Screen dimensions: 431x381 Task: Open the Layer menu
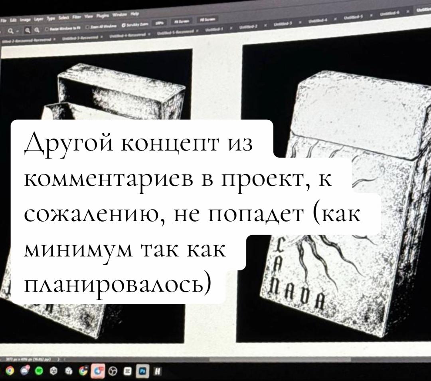click(x=38, y=19)
